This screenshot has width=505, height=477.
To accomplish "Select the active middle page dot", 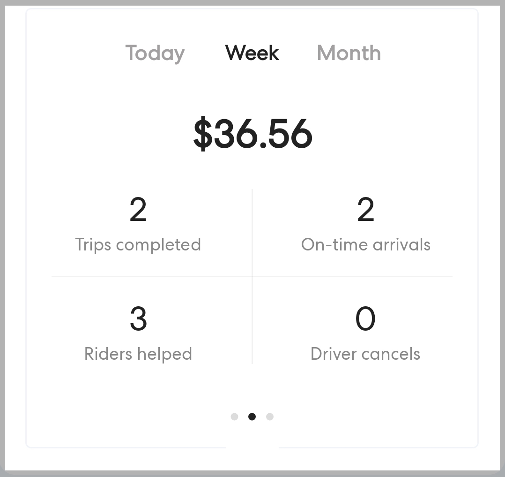I will (252, 416).
